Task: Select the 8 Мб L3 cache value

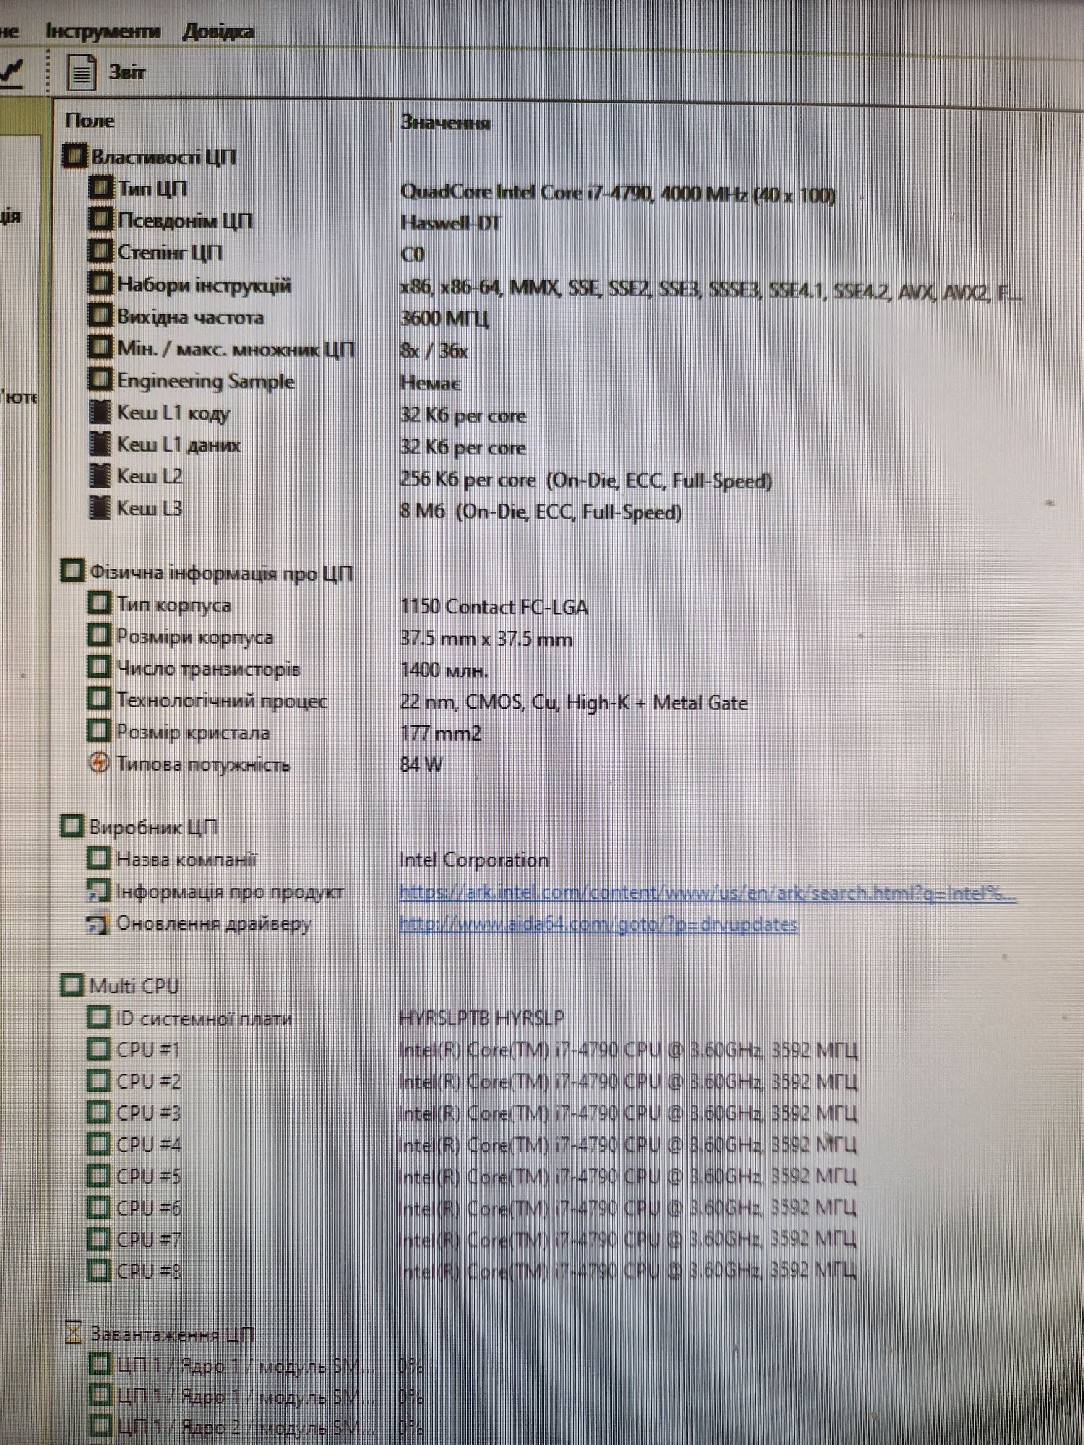Action: click(541, 512)
